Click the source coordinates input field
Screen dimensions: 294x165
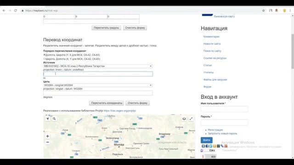click(x=98, y=74)
